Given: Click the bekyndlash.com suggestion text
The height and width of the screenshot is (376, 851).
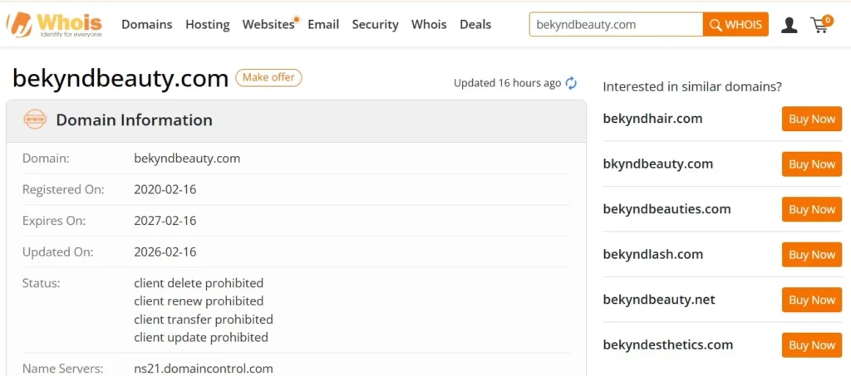Looking at the screenshot, I should coord(653,254).
